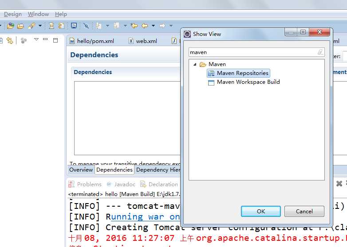This screenshot has width=347, height=247.
Task: Switch to the Problems view tab
Action: click(x=85, y=184)
